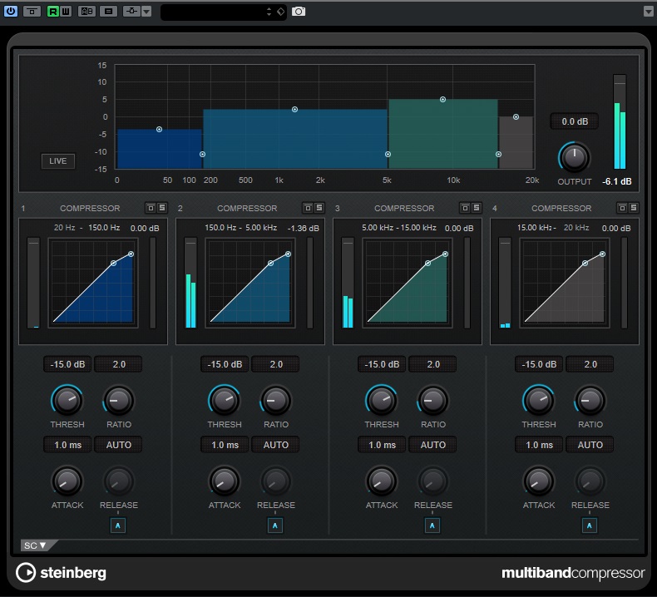Viewport: 657px width, 597px height.
Task: Click the 150 Hz crossover handle between bands 1 and 2
Action: pos(202,154)
